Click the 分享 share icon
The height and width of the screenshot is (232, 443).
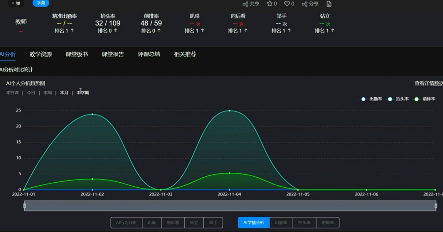coord(304,4)
